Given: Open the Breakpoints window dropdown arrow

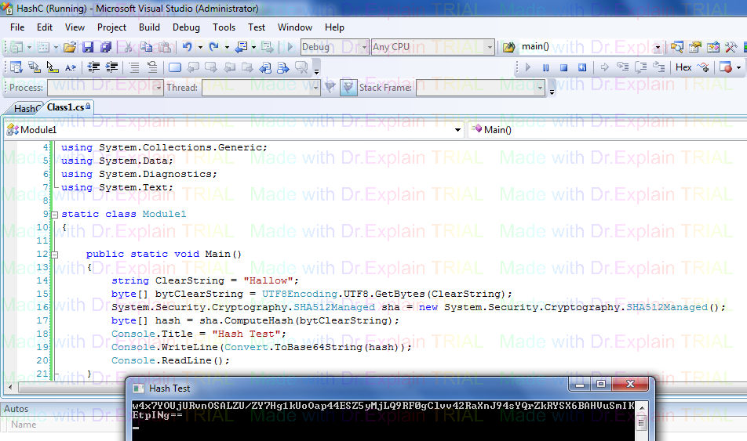Looking at the screenshot, I should pyautogui.click(x=738, y=67).
